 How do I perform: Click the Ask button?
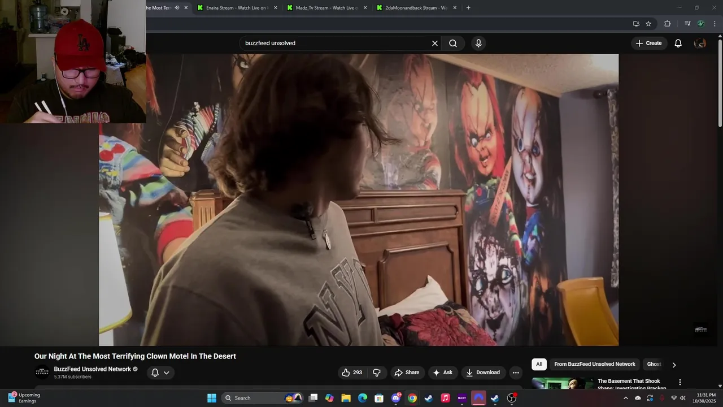pos(442,373)
